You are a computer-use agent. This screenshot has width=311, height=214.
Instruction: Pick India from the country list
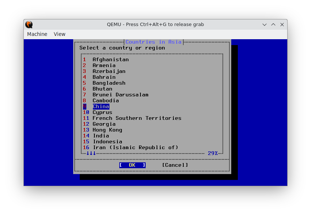point(101,136)
